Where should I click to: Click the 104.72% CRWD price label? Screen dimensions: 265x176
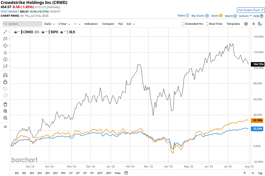click(x=258, y=64)
